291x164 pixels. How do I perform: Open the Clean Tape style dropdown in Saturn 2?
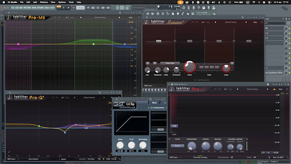pyautogui.click(x=170, y=63)
